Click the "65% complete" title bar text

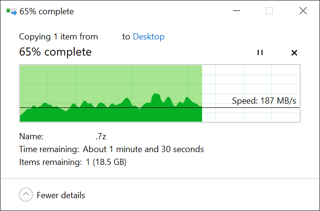[x=47, y=11]
